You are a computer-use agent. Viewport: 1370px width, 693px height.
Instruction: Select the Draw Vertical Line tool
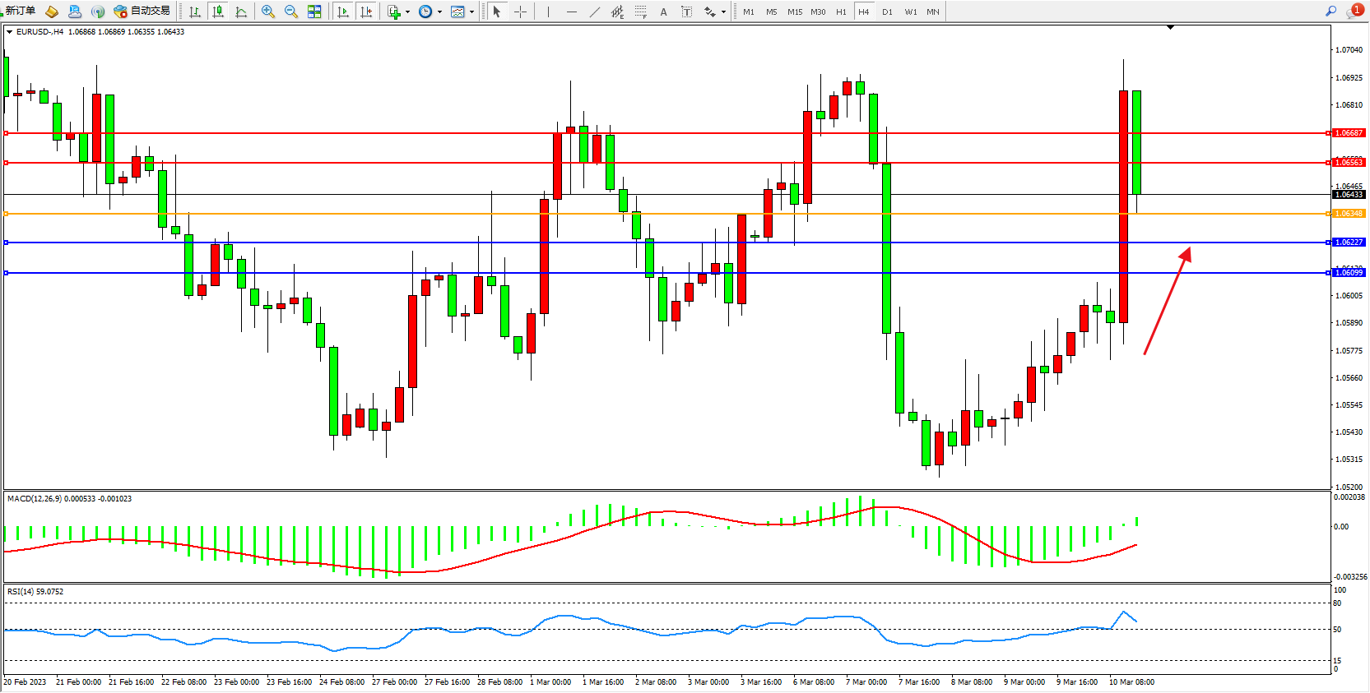tap(548, 12)
